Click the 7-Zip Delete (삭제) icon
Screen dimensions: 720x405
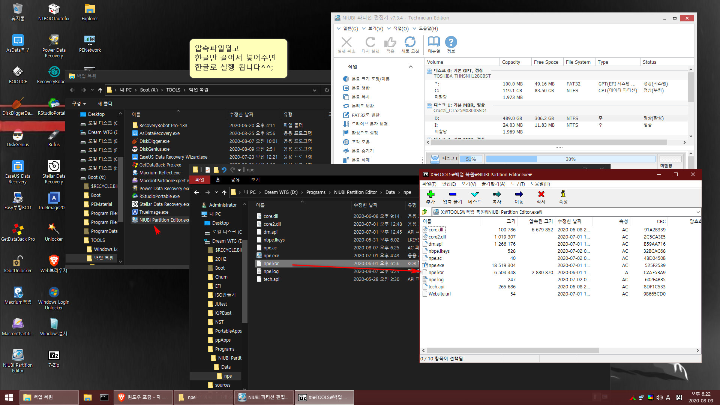point(541,194)
